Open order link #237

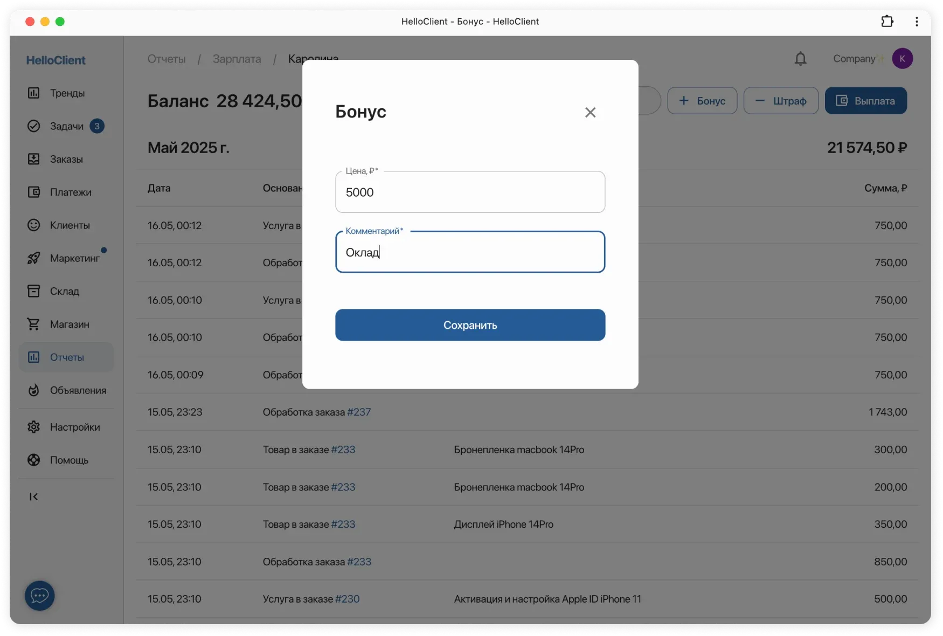tap(359, 412)
